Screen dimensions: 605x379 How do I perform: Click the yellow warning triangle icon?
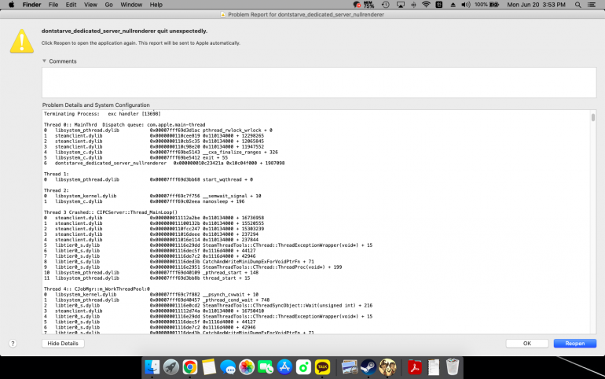pos(22,41)
